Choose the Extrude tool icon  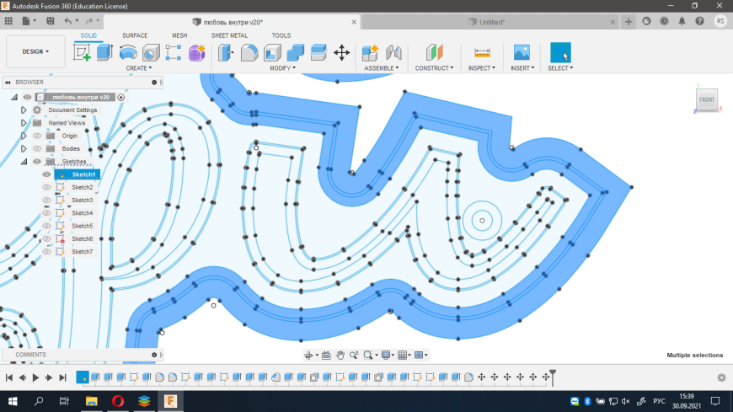[104, 52]
